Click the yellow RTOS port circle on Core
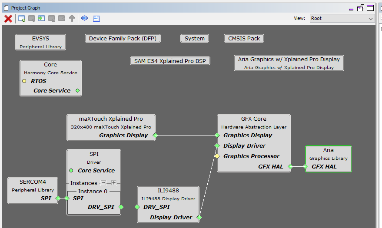The image size is (382, 228). click(x=24, y=81)
